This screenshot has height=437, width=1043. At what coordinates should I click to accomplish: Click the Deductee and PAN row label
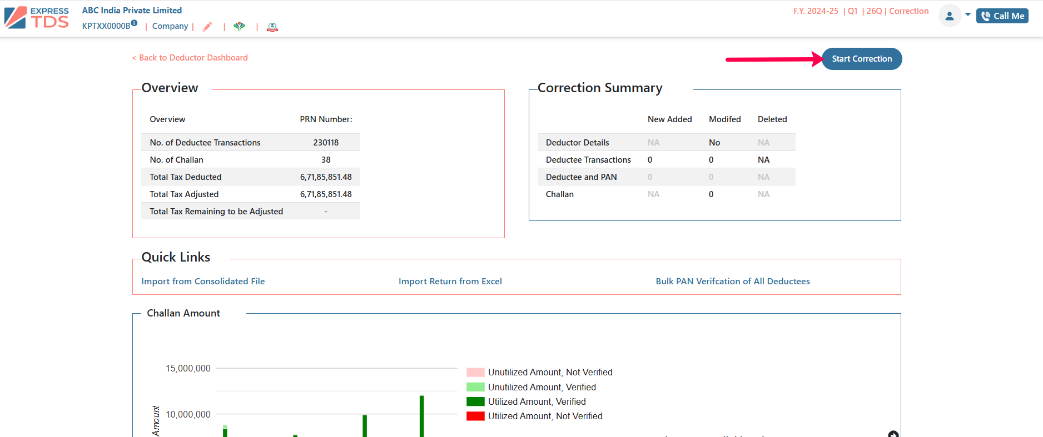coord(581,177)
